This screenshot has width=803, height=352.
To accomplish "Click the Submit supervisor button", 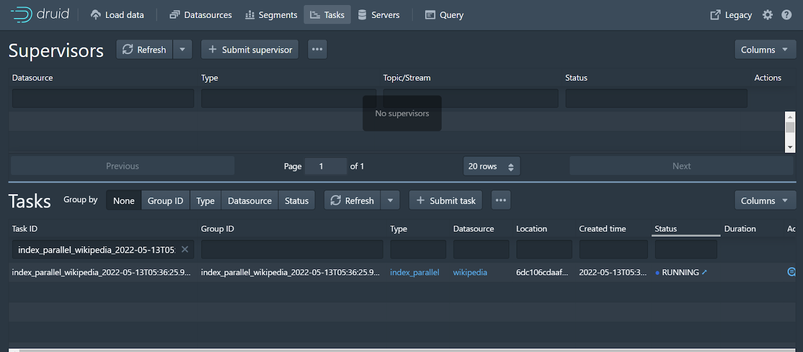I will [250, 50].
